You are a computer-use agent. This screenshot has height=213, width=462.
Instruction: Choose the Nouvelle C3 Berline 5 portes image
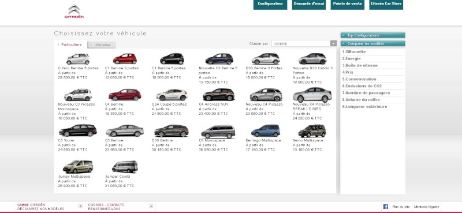tap(219, 59)
